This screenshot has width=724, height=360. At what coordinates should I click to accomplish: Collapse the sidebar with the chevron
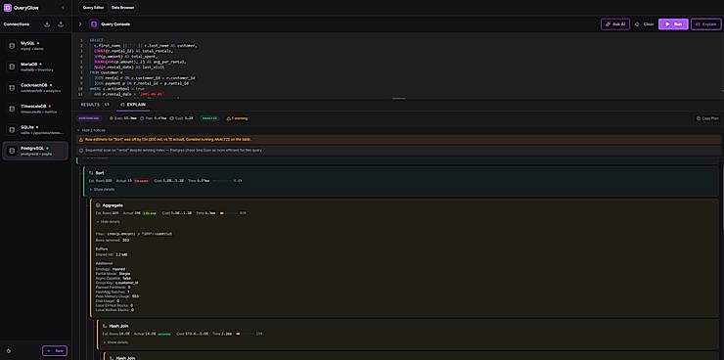tap(63, 8)
